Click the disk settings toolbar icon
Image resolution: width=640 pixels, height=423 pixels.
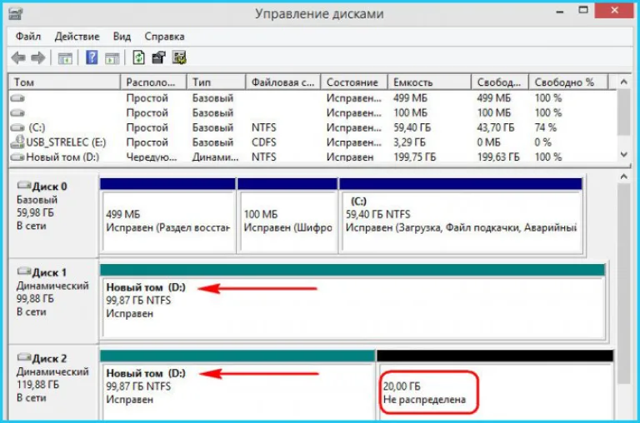coord(179,57)
